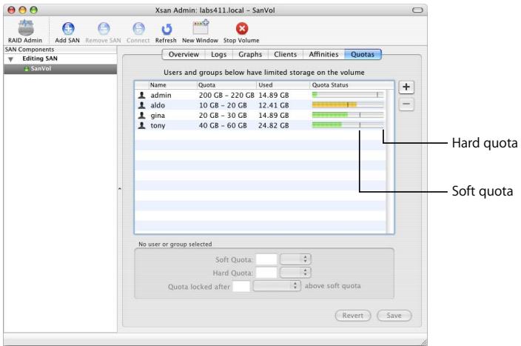The height and width of the screenshot is (346, 521).
Task: Select the aldo user row
Action: click(x=260, y=105)
